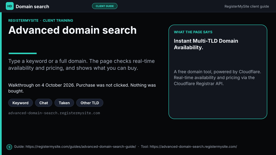Image resolution: width=276 pixels, height=155 pixels.
Task: Click the RegisterMySite client guide header text
Action: pos(247,6)
